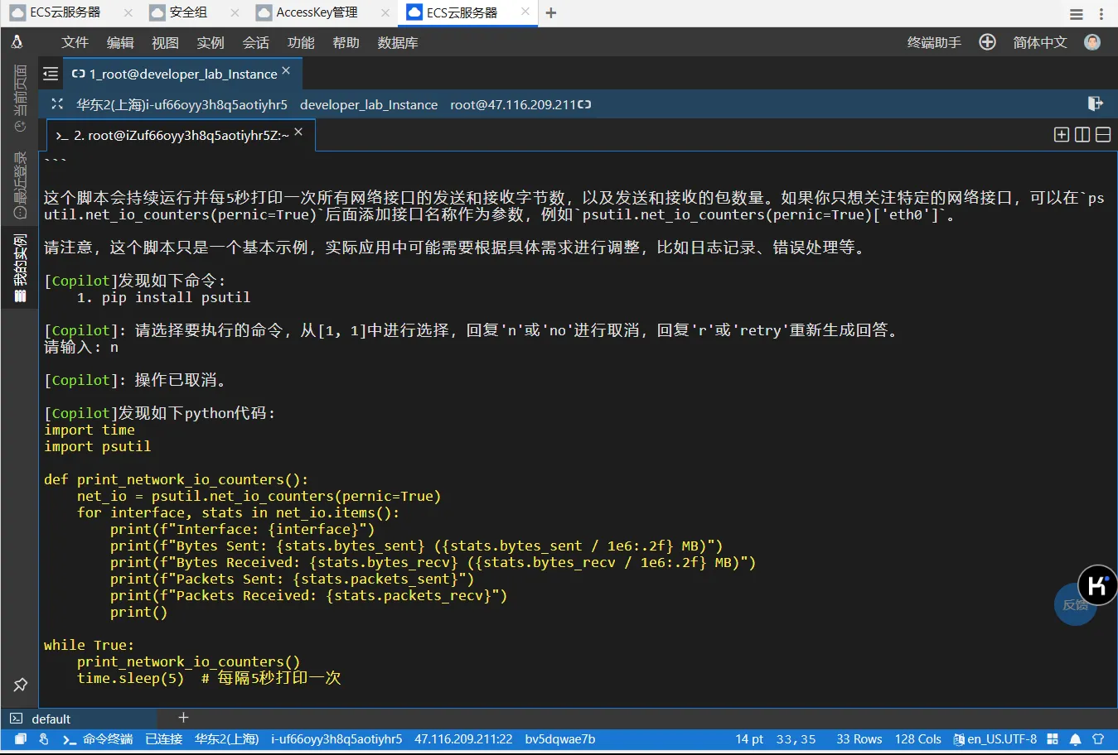
Task: Click root@47.116.209.211 on instance bar
Action: tap(513, 104)
